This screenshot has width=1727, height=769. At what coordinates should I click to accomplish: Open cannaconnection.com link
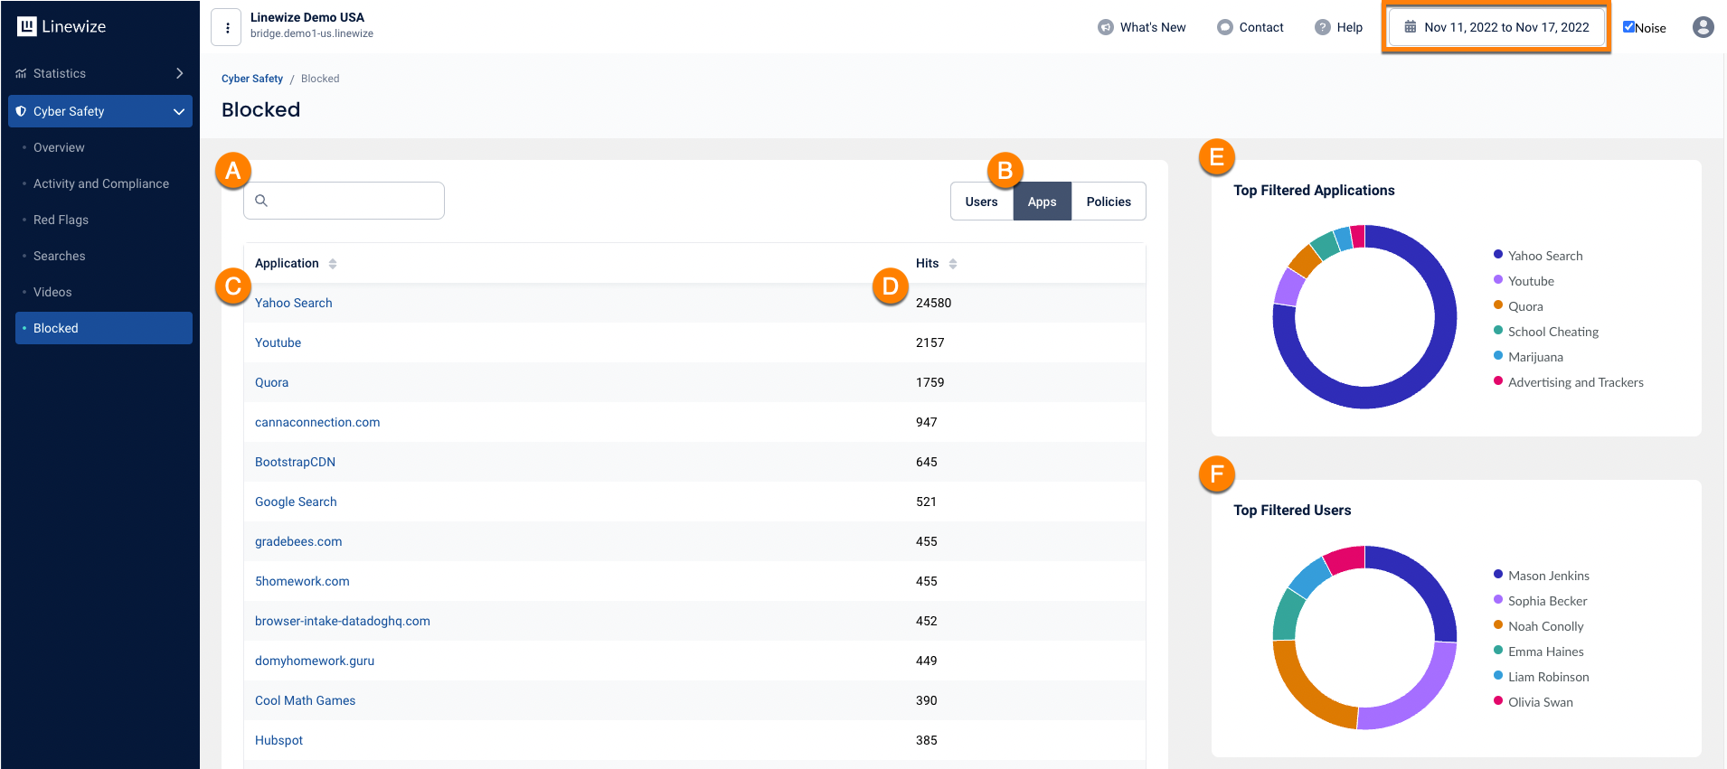pos(317,422)
